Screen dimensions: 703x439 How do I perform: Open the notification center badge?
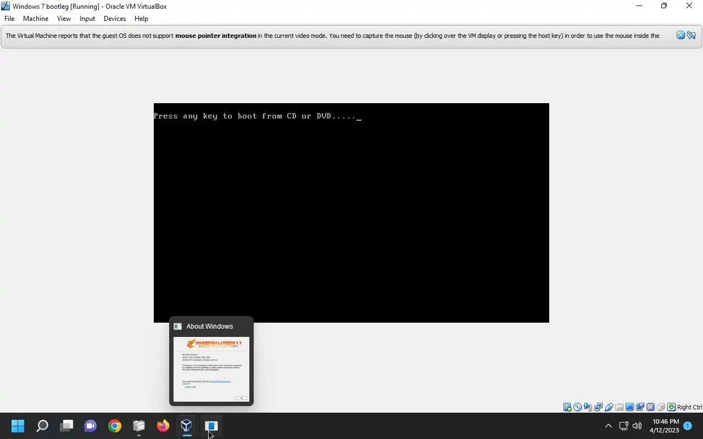click(x=688, y=426)
